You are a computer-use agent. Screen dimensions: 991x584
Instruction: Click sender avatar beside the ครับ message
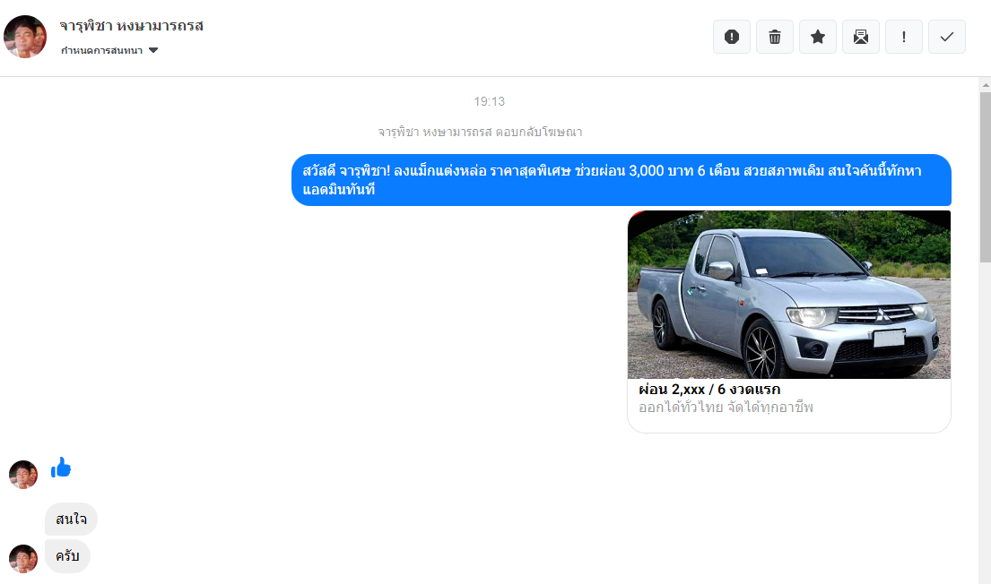[x=23, y=558]
